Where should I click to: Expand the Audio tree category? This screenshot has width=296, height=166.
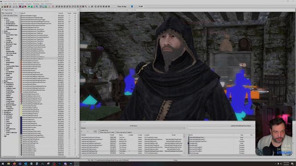tap(3, 31)
